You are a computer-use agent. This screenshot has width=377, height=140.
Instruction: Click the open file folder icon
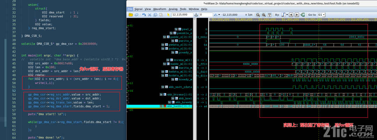point(131,15)
